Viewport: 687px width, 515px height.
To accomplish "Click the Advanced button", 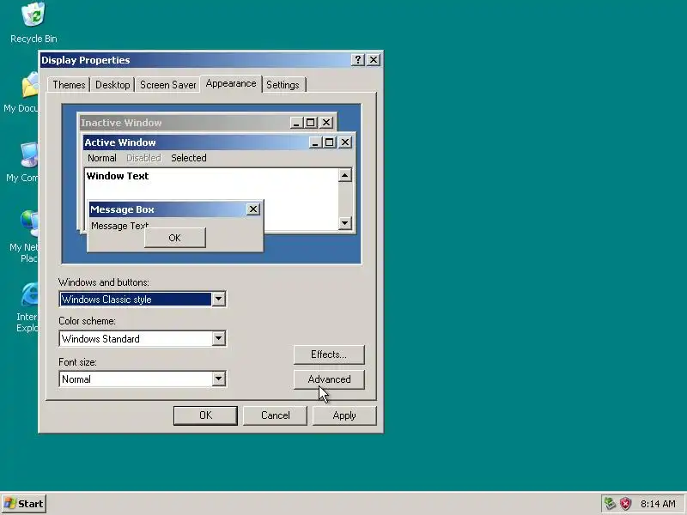I will pos(329,379).
